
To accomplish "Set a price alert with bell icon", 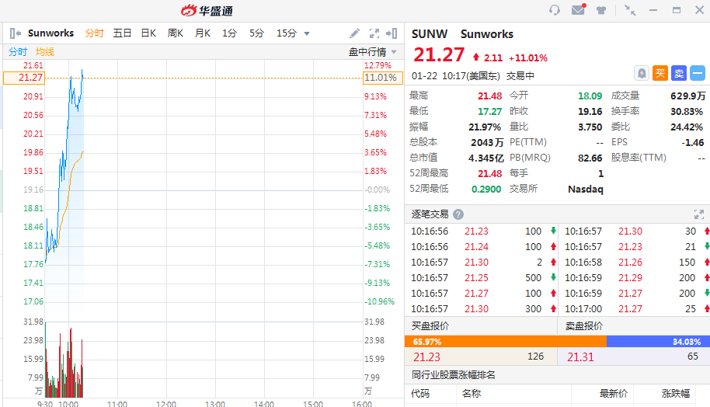I will [x=641, y=73].
